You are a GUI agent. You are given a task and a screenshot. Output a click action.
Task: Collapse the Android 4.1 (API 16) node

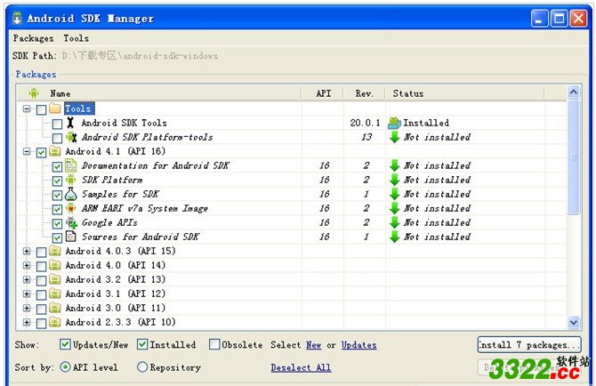coord(26,151)
